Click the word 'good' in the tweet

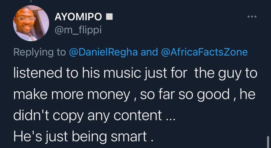pos(213,95)
